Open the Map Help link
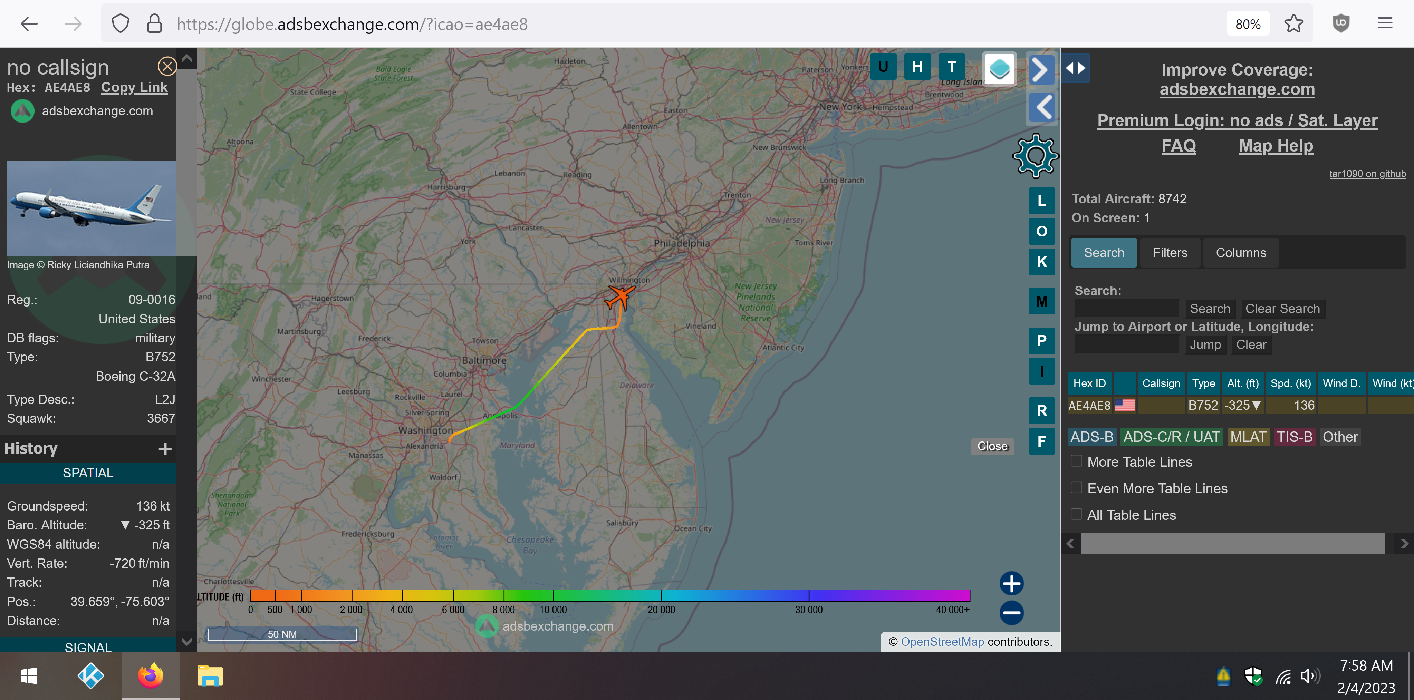Screen dimensions: 1414x700 point(1276,146)
